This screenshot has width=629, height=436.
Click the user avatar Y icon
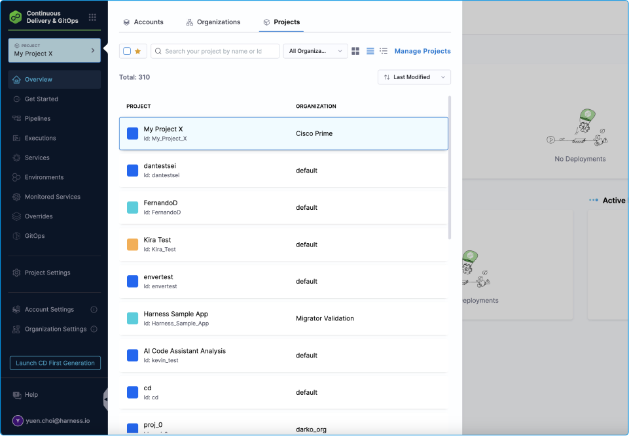[18, 421]
